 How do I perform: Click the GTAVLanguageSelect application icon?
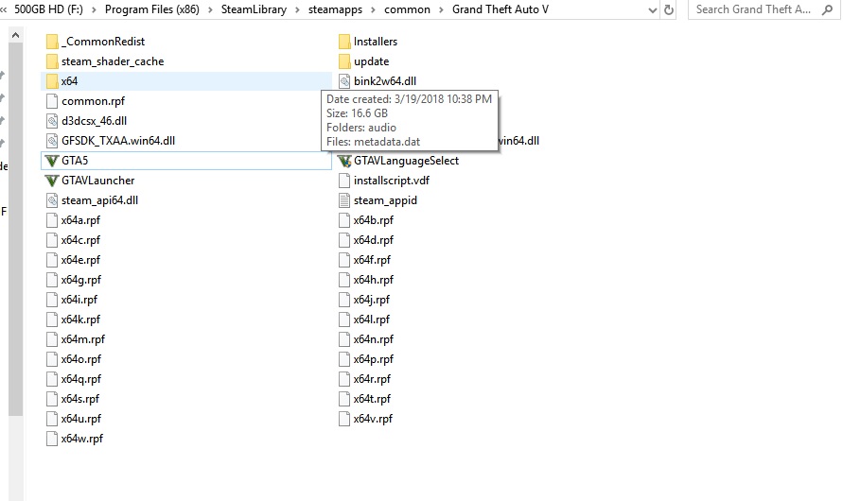(344, 161)
